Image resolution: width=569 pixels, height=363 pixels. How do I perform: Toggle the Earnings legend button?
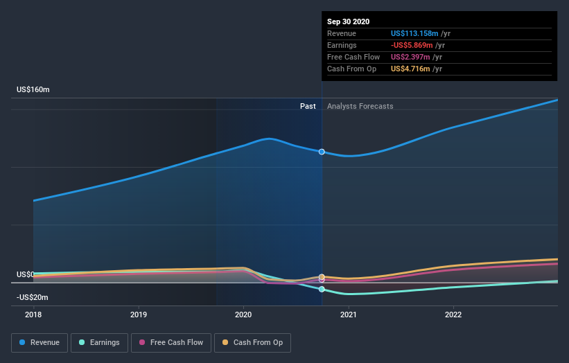point(99,343)
